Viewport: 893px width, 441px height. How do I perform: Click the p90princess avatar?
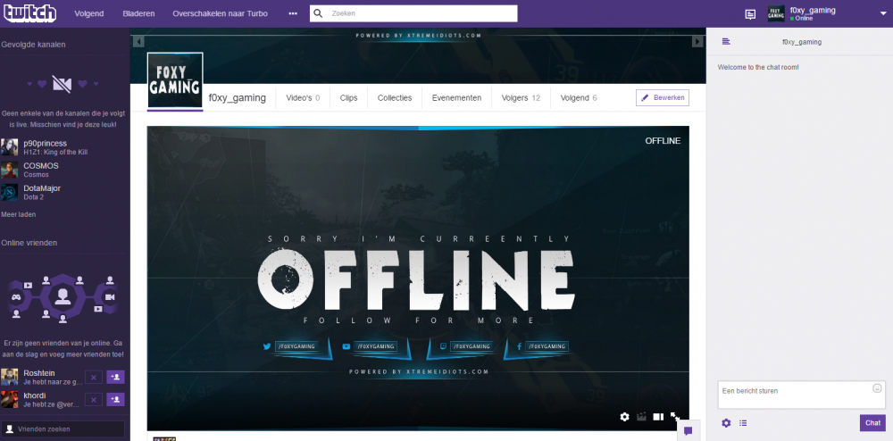[9, 146]
